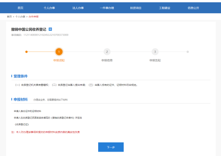Select 工程建设 in navigation bar

coord(164,8)
